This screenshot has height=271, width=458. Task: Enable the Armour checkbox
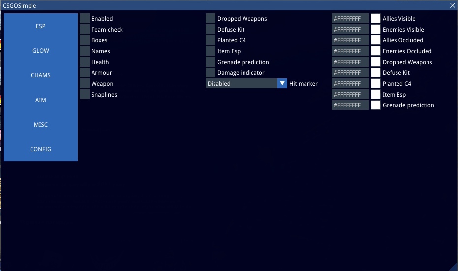[85, 72]
